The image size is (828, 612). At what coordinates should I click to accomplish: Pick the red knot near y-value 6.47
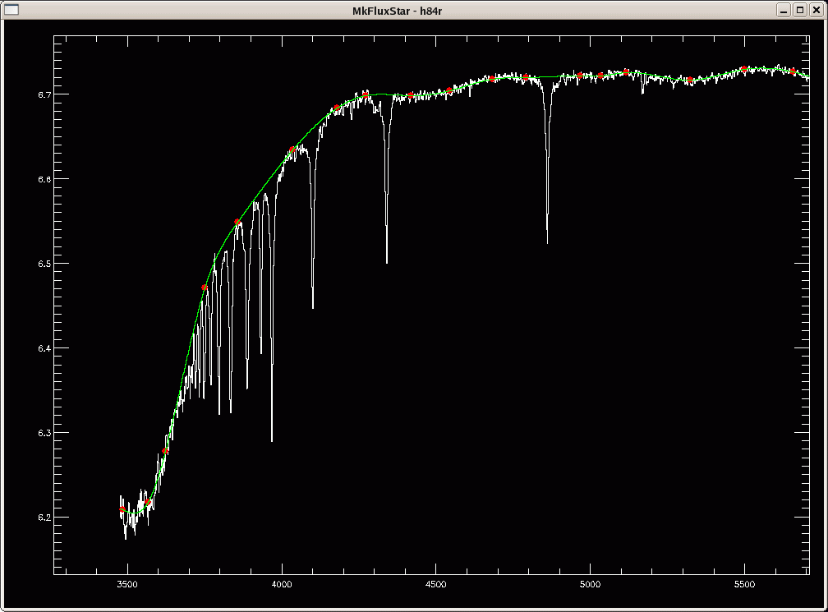205,288
